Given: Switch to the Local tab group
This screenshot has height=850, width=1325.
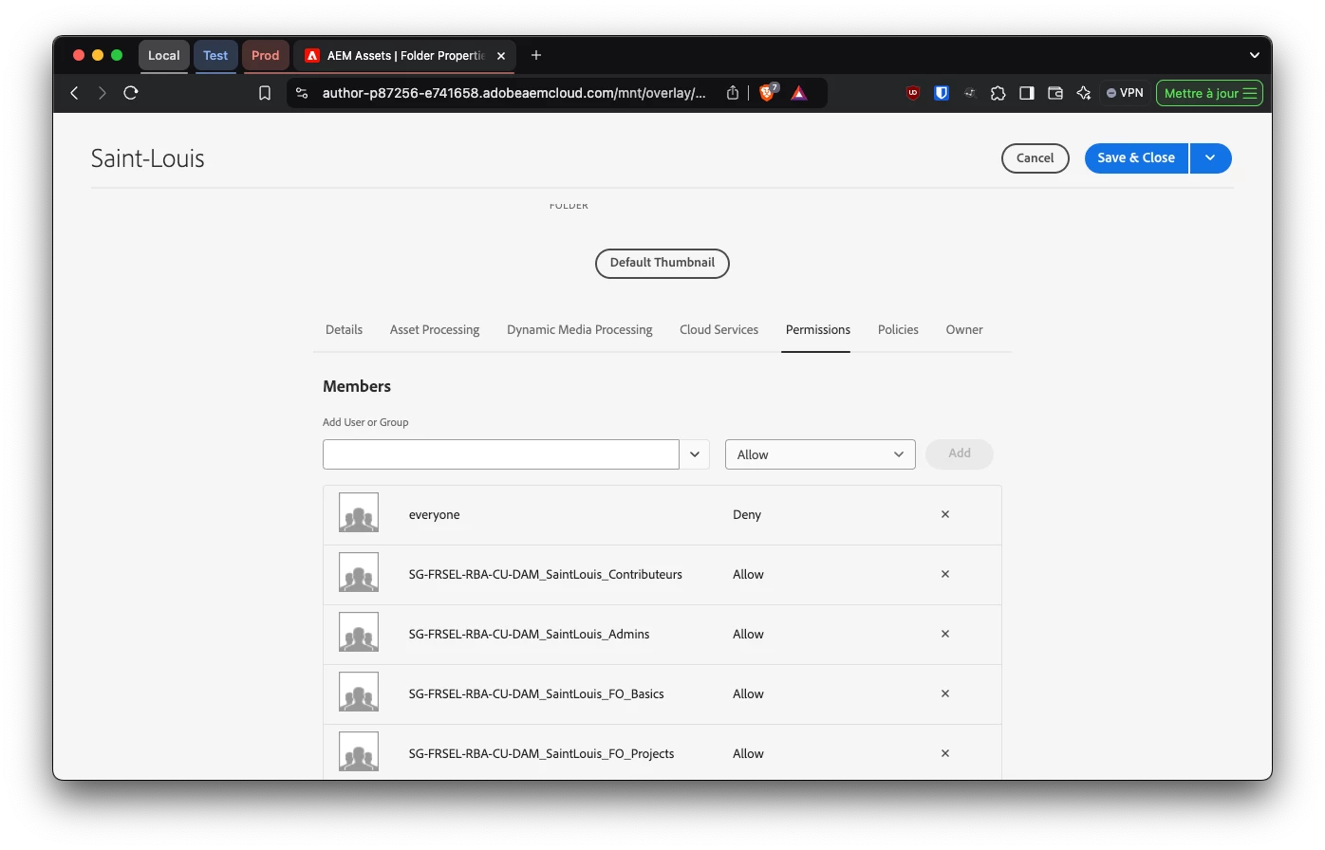Looking at the screenshot, I should click(163, 55).
